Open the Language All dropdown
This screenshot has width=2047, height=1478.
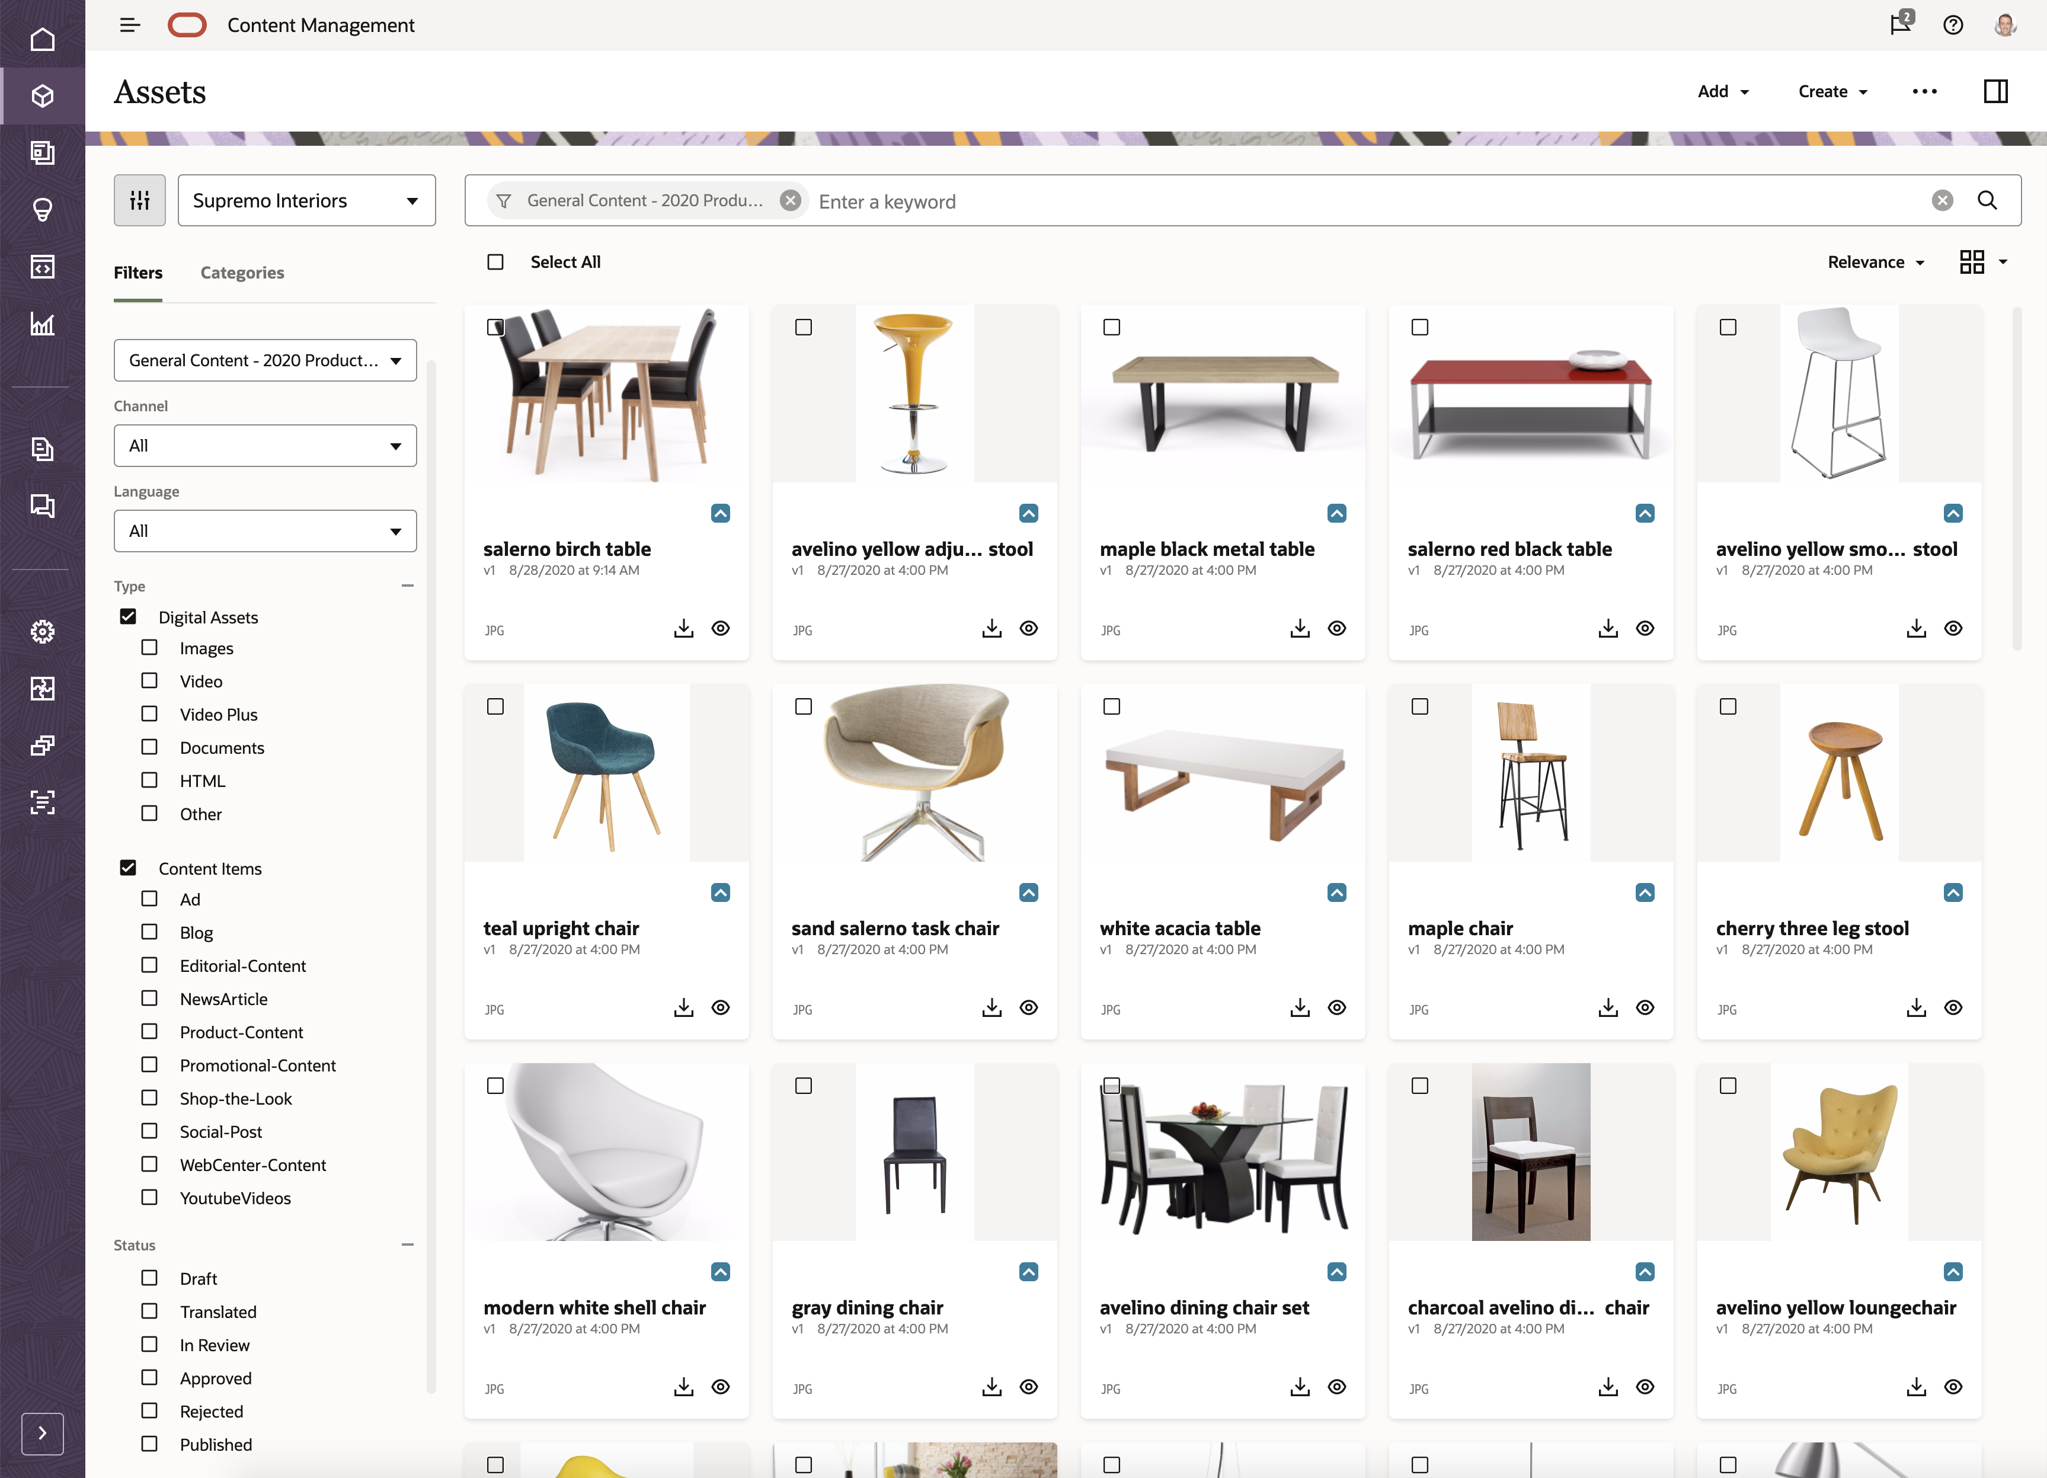click(x=264, y=530)
